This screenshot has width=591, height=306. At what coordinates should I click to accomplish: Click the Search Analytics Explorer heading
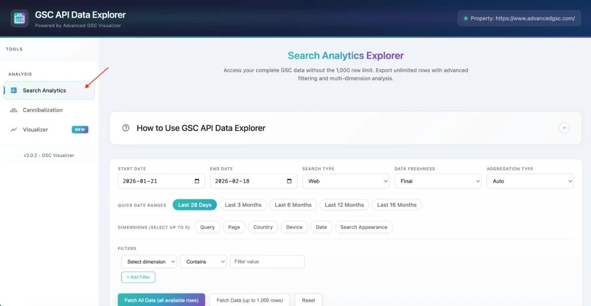click(346, 56)
